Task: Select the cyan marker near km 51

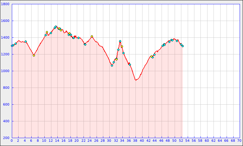Action: click(177, 41)
